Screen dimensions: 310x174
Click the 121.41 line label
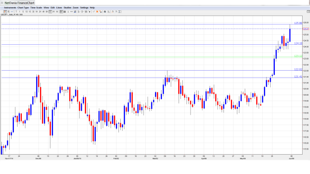pyautogui.click(x=298, y=77)
